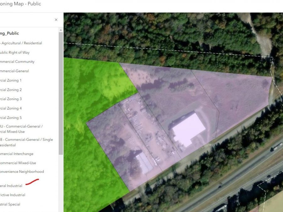Click the Industrial Special legend entry
Image resolution: width=283 pixels, height=212 pixels.
[x=10, y=204]
